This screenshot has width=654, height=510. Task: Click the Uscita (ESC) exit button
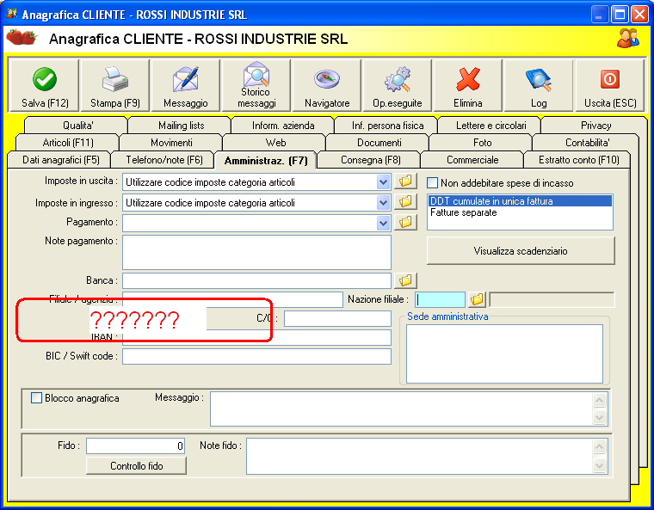tap(610, 86)
